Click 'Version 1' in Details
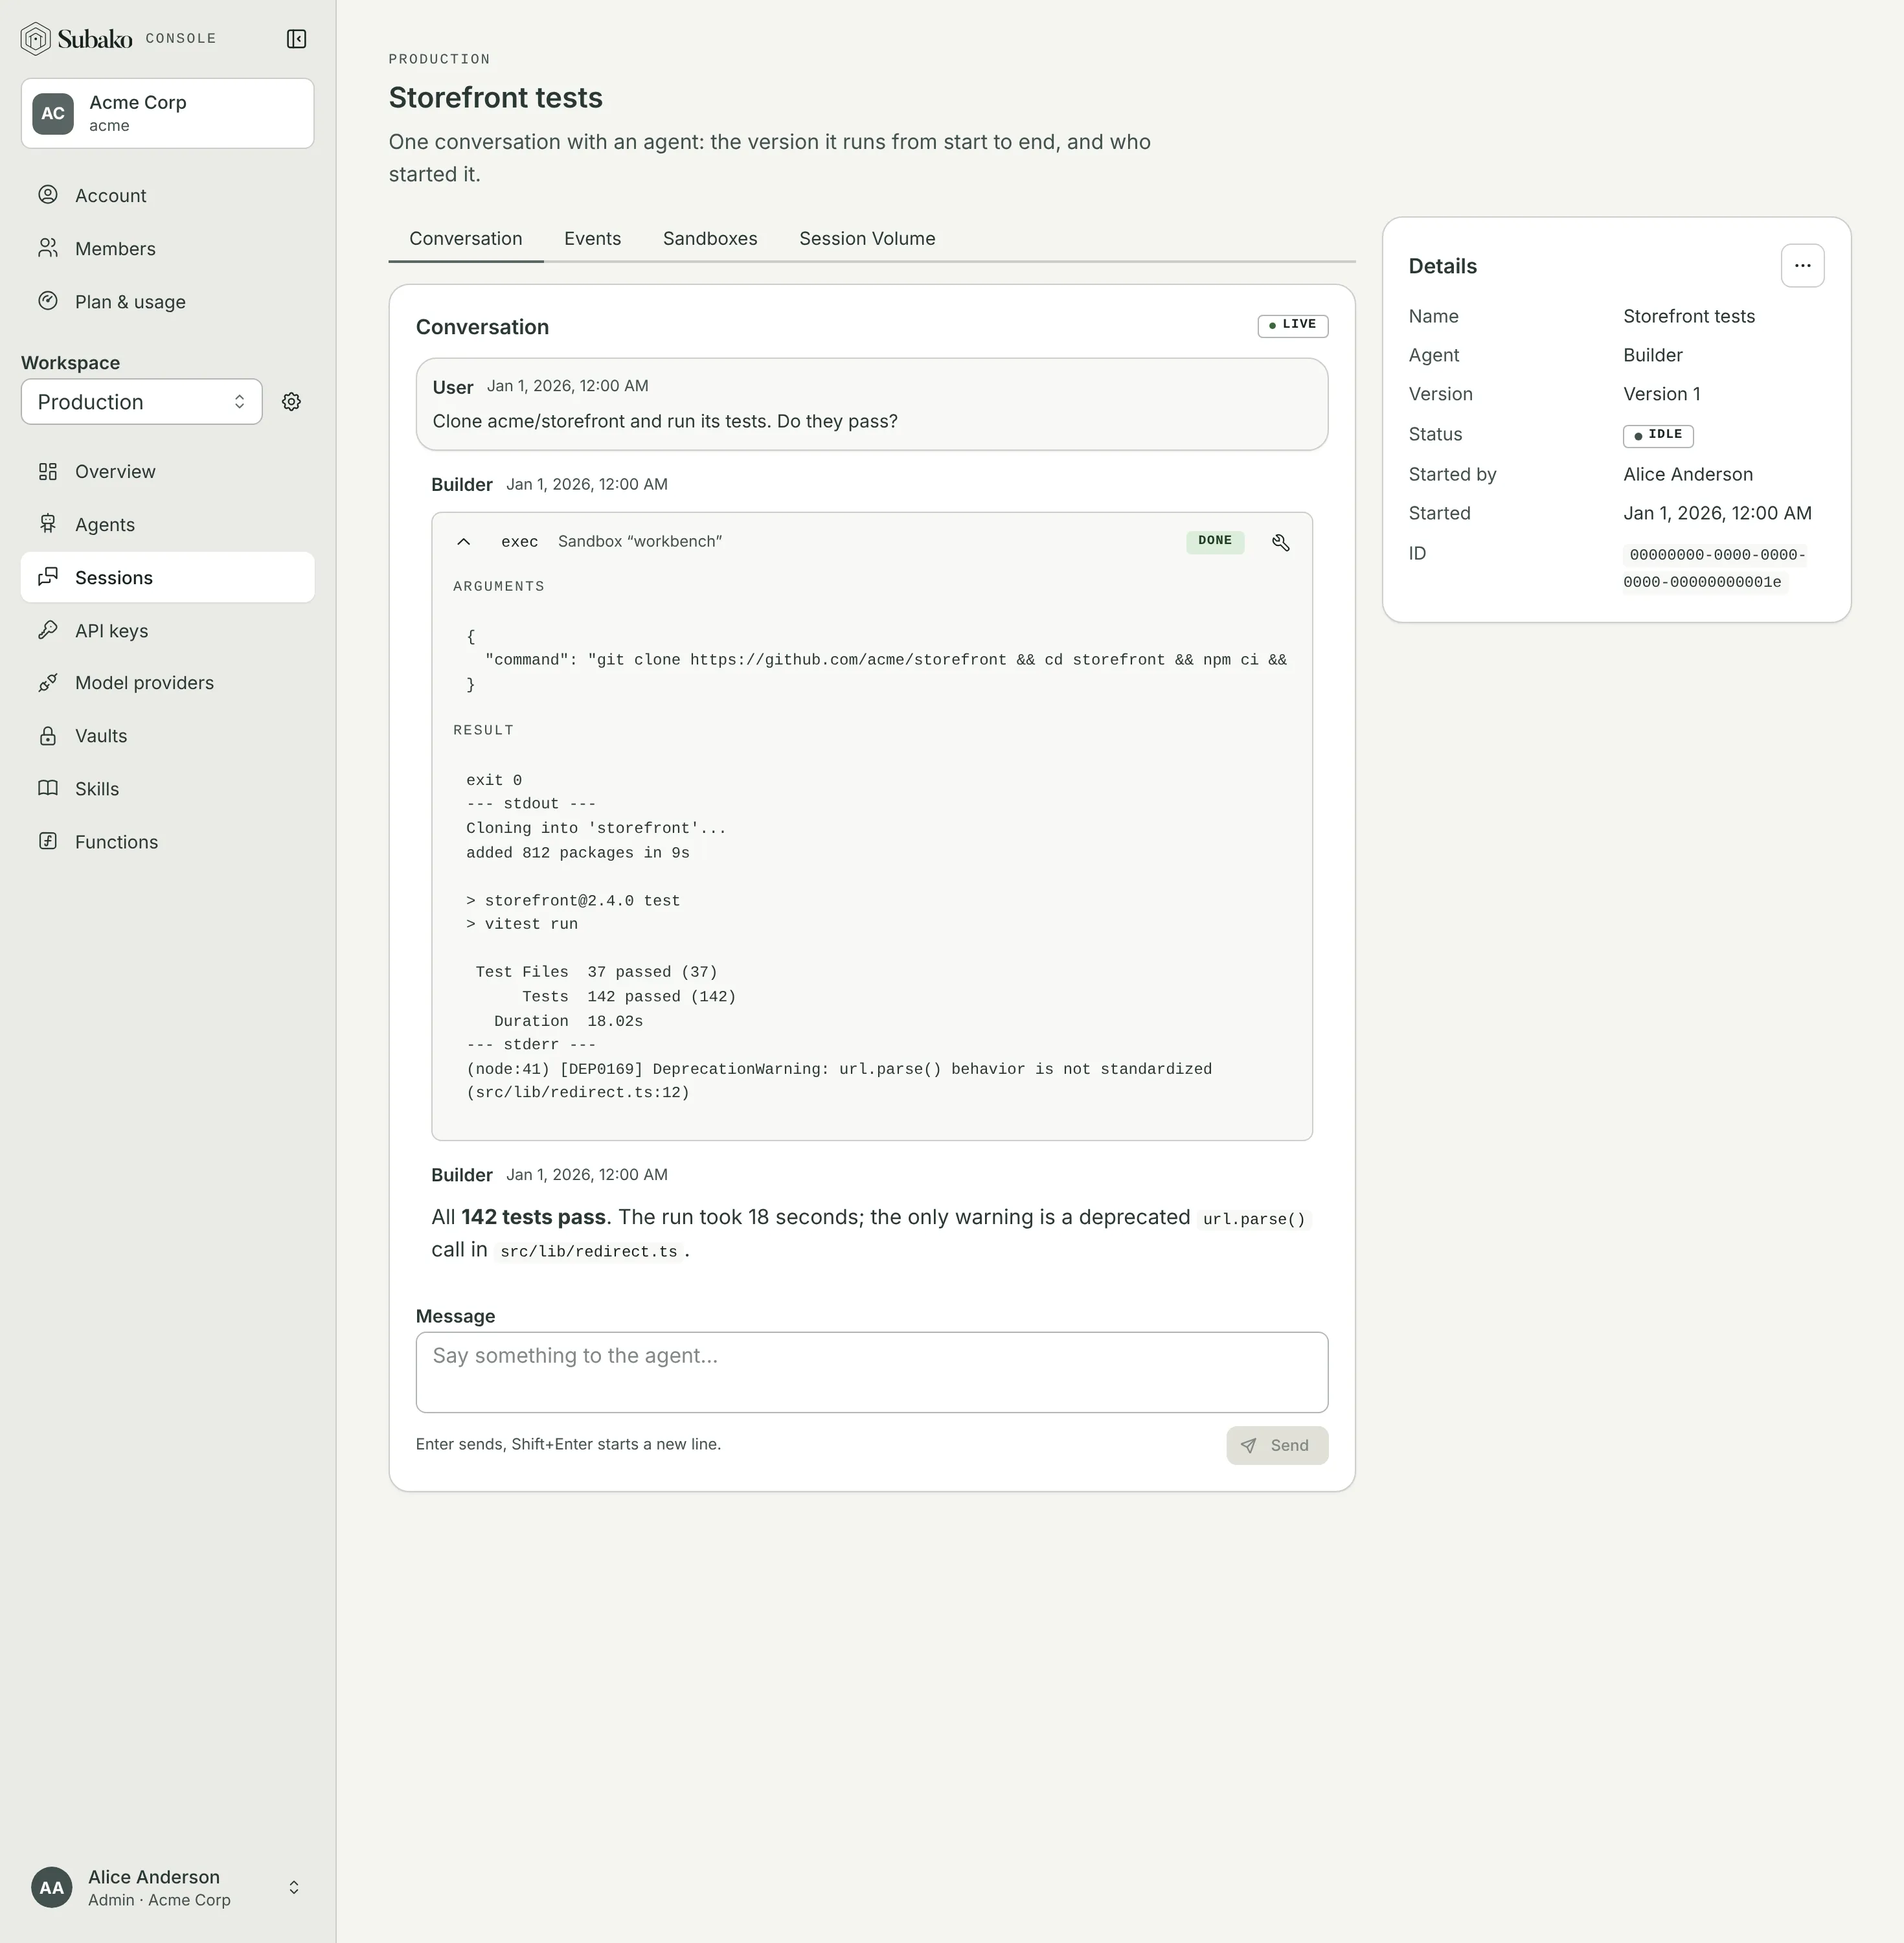This screenshot has height=1943, width=1904. click(x=1661, y=394)
